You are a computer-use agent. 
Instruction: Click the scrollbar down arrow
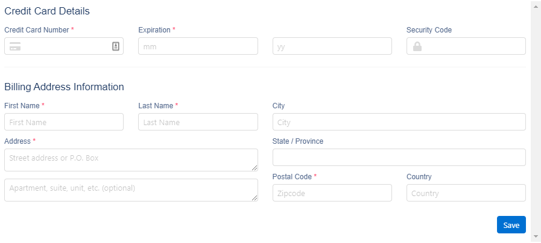[535, 238]
